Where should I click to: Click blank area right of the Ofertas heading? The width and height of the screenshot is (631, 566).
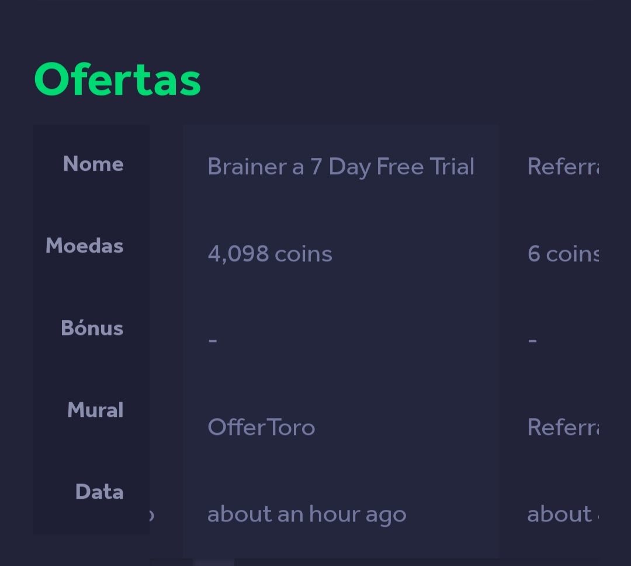click(x=409, y=80)
